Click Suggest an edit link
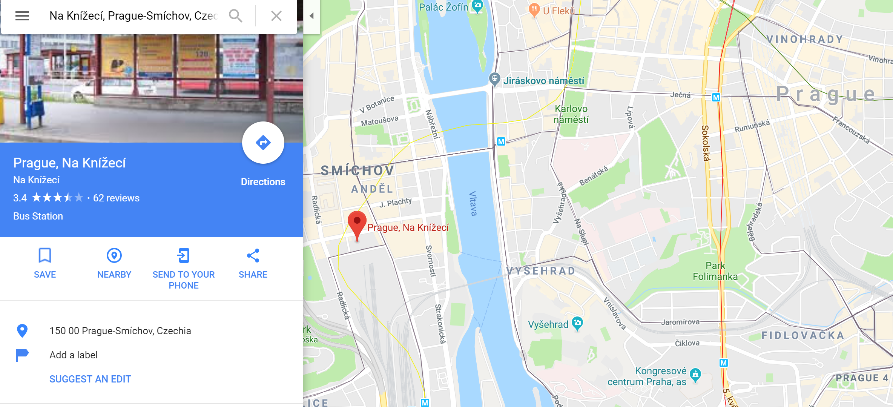Image resolution: width=893 pixels, height=407 pixels. click(90, 379)
